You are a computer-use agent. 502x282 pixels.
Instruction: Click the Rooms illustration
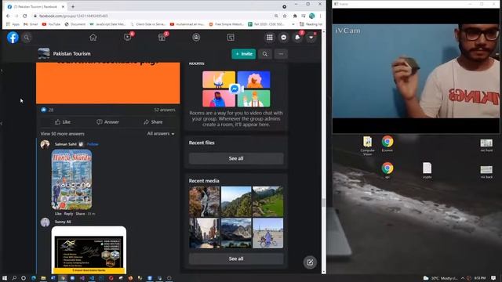point(236,89)
